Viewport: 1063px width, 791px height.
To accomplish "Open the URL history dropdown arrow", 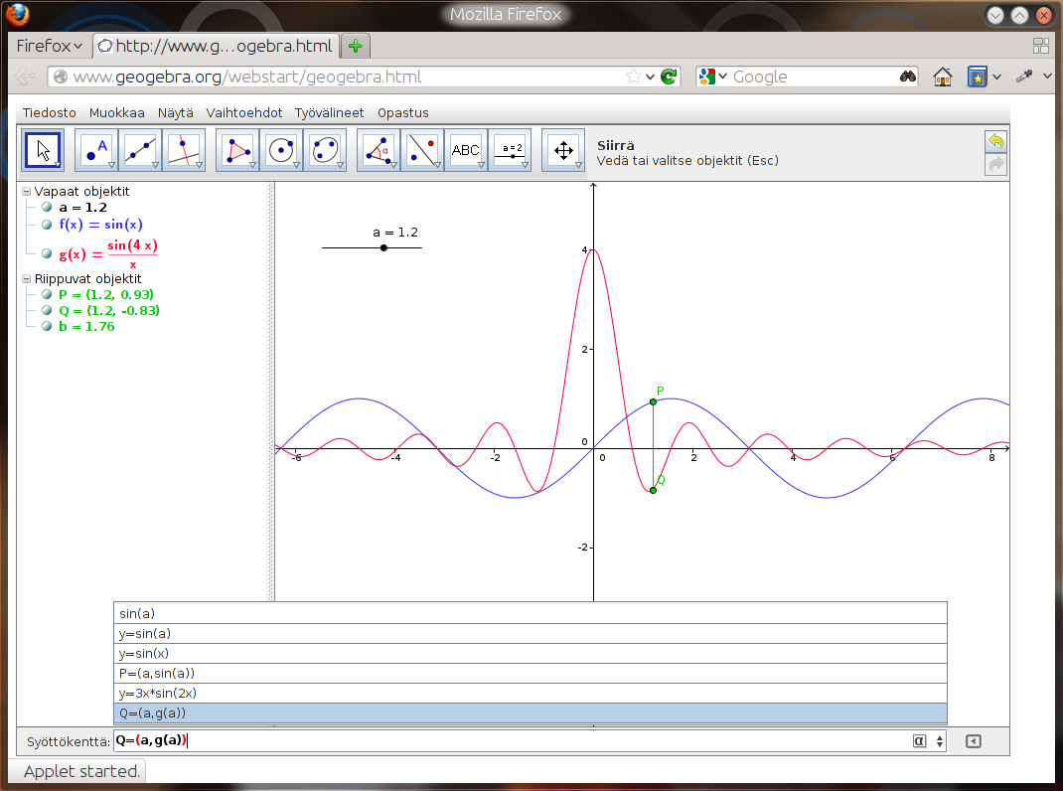I will pyautogui.click(x=650, y=77).
